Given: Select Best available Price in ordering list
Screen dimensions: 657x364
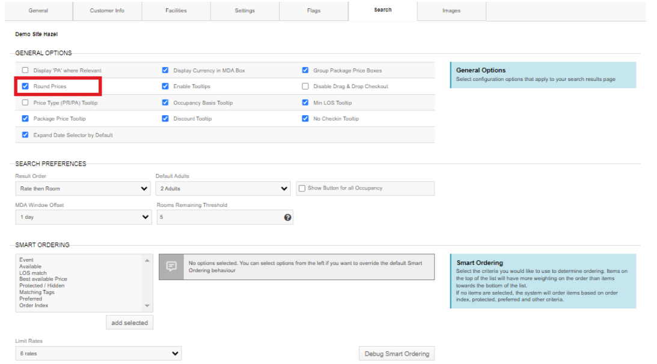Looking at the screenshot, I should tap(43, 279).
